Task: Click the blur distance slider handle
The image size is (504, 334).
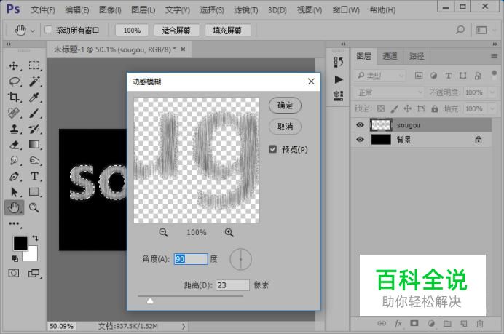Action: 150,301
